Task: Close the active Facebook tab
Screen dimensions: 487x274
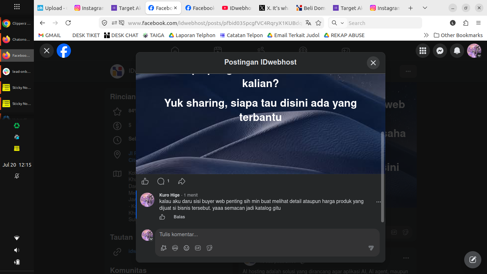Action: 175,8
